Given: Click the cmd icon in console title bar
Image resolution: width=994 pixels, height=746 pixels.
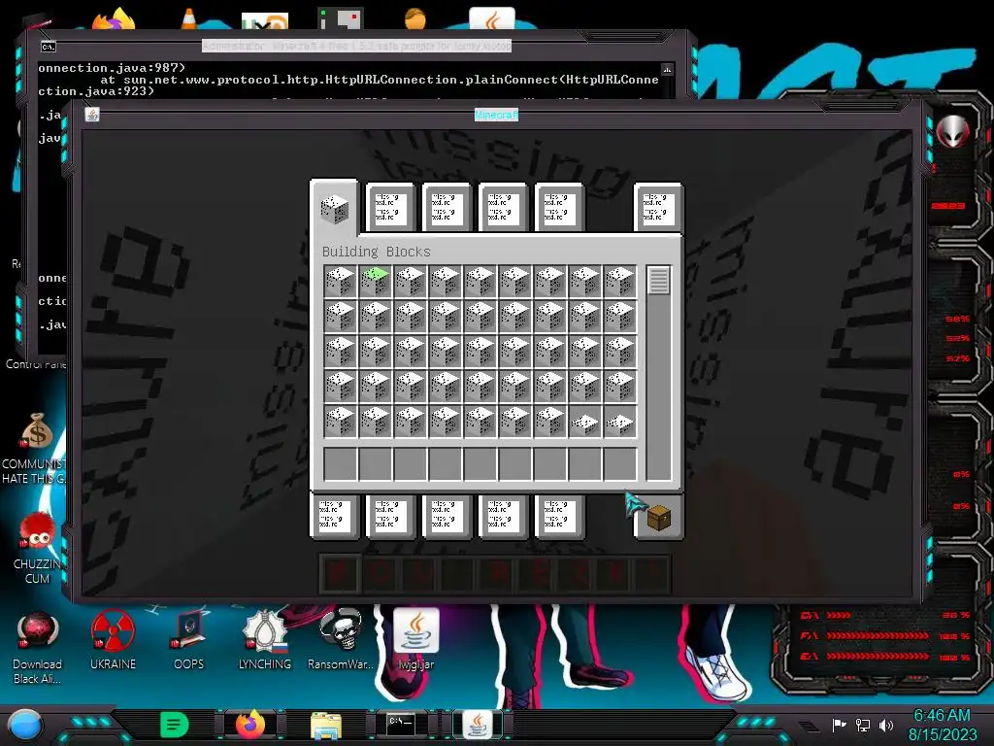Looking at the screenshot, I should coord(49,47).
